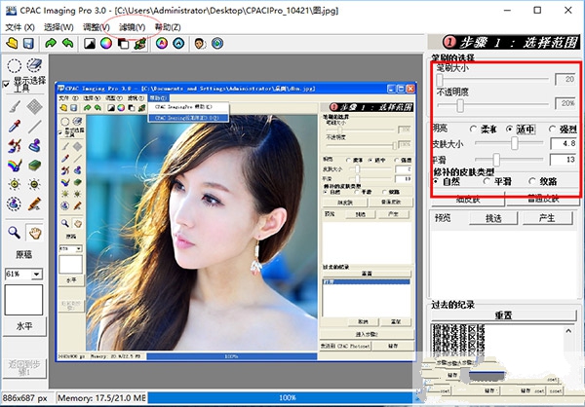Open the 帮助(Z) menu

tap(168, 27)
